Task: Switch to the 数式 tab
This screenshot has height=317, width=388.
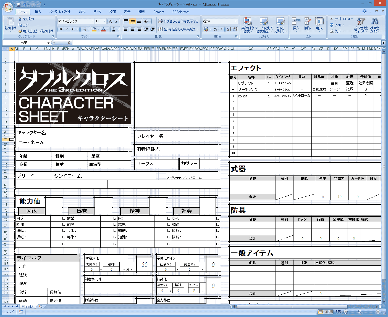Action: (x=82, y=12)
